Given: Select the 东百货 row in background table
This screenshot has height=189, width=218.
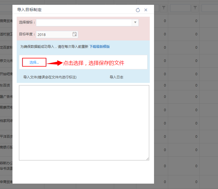Looking at the screenshot, I should [6, 85].
